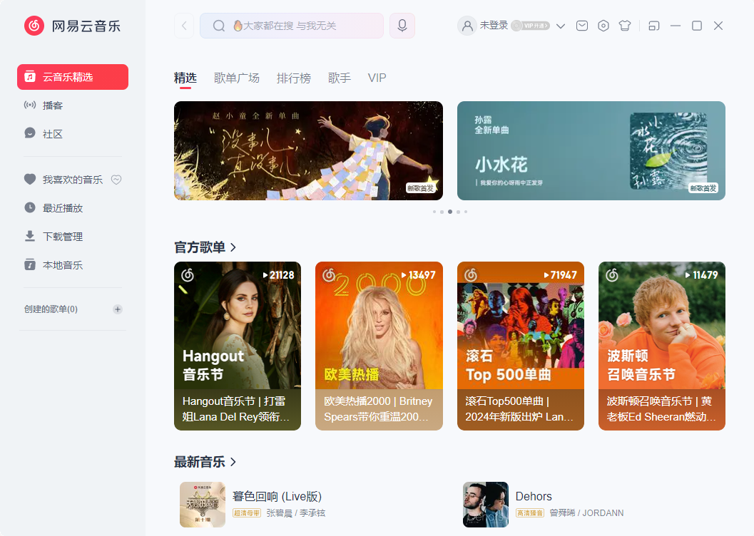Image resolution: width=754 pixels, height=536 pixels.
Task: Play 暮色回响 (Live版) from its cover
Action: [203, 505]
